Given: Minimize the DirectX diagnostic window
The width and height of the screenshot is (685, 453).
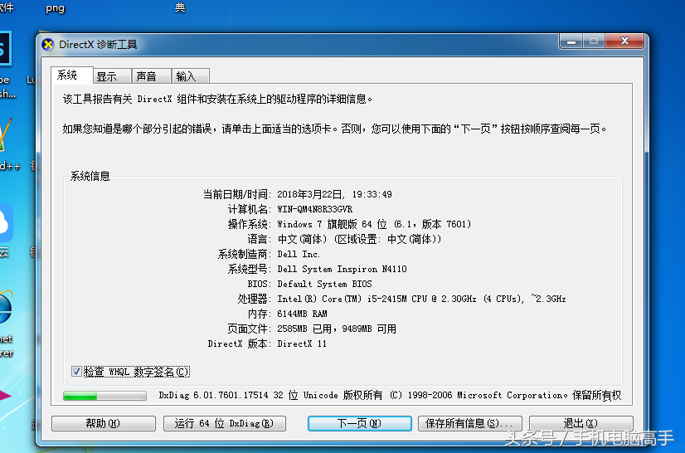Looking at the screenshot, I should point(571,41).
